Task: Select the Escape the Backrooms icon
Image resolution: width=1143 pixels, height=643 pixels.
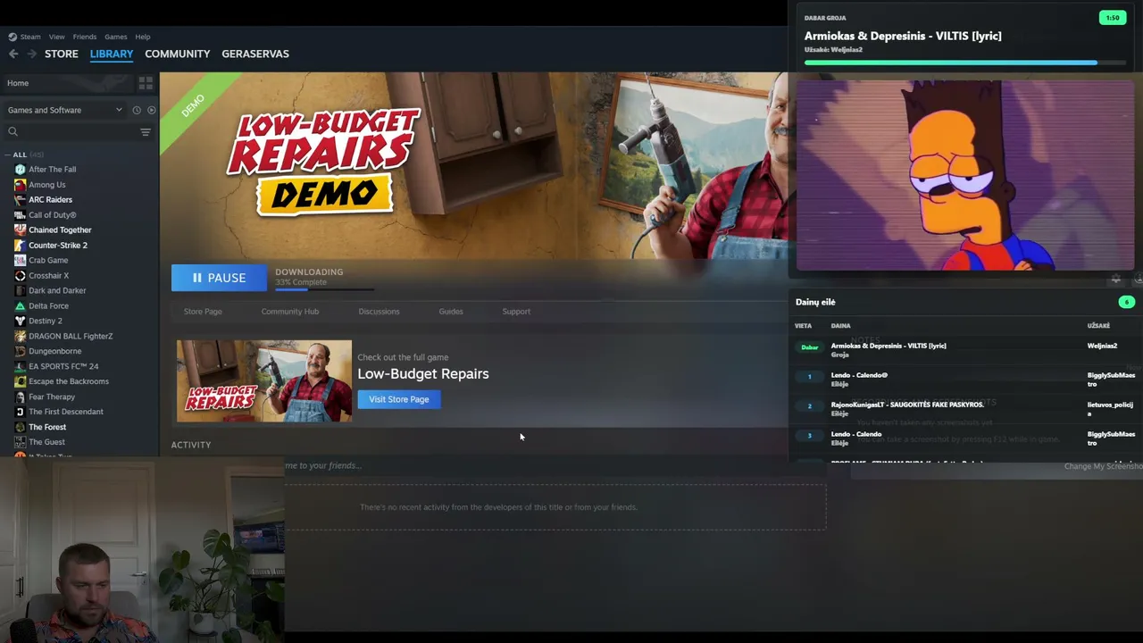Action: (20, 382)
